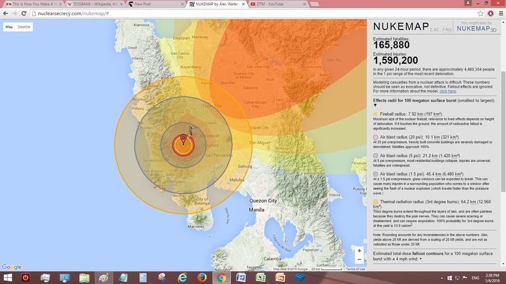Open the Terms of Use map link

(355, 269)
